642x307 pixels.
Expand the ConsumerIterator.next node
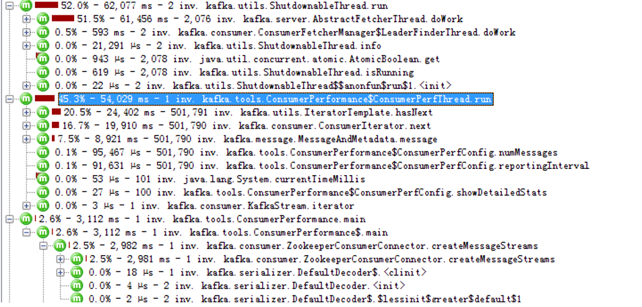tap(27, 126)
